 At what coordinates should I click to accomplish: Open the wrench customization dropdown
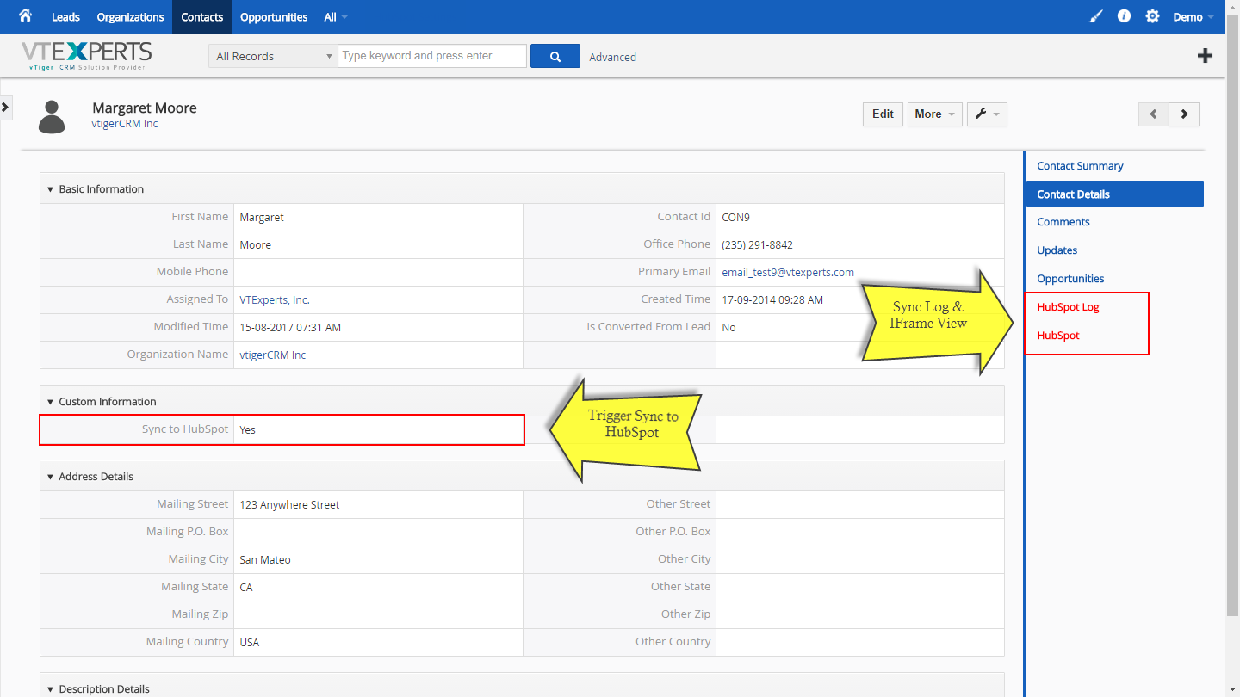pos(987,114)
